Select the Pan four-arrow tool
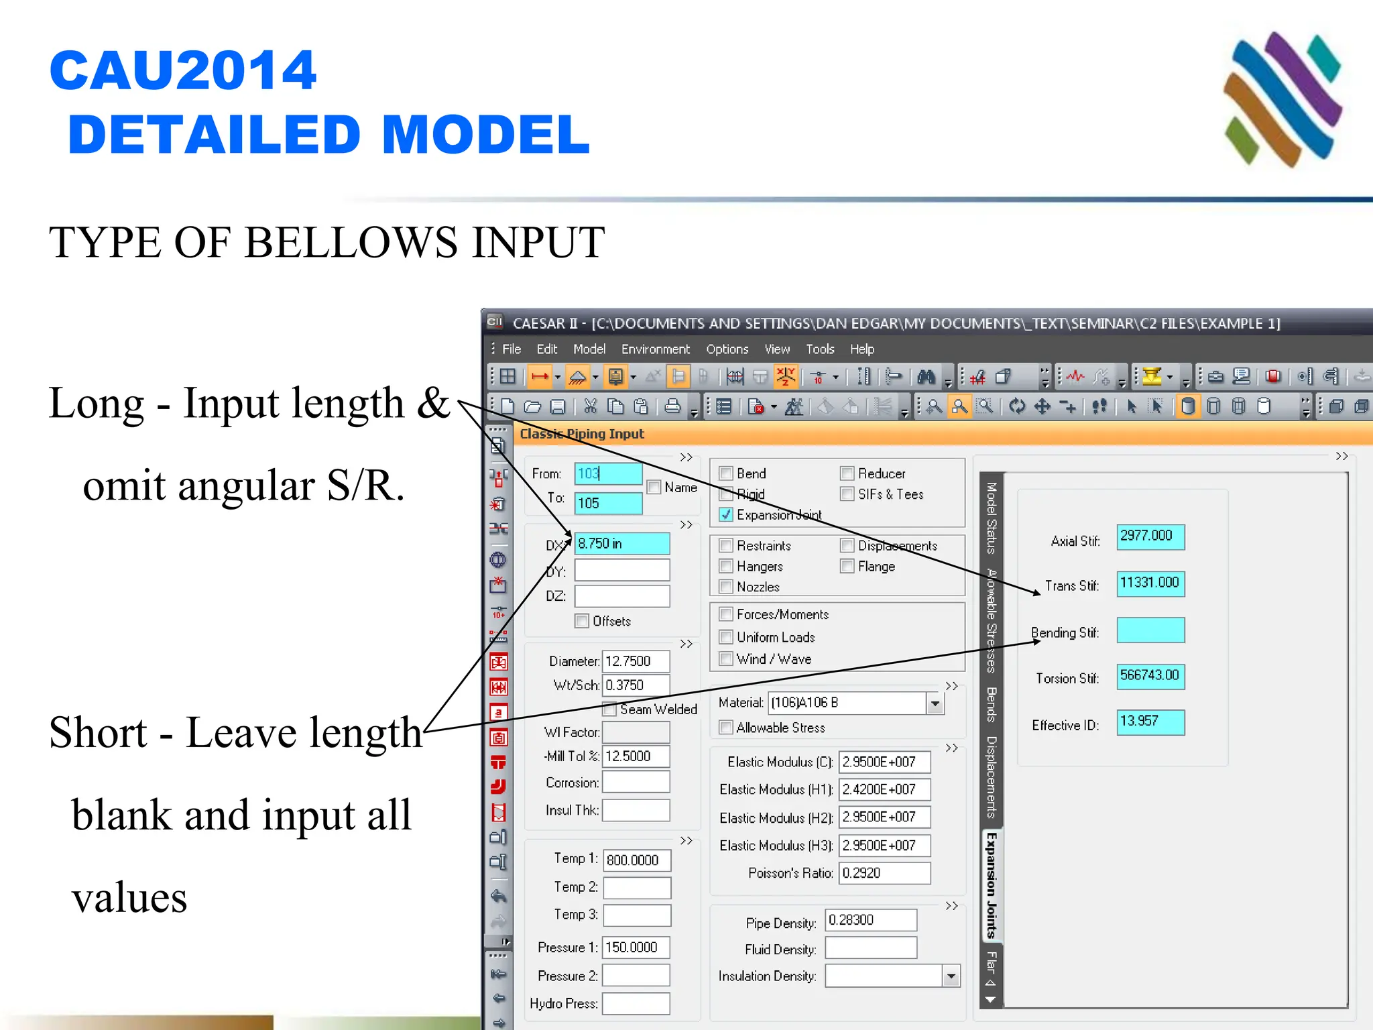This screenshot has width=1373, height=1030. [x=1042, y=406]
